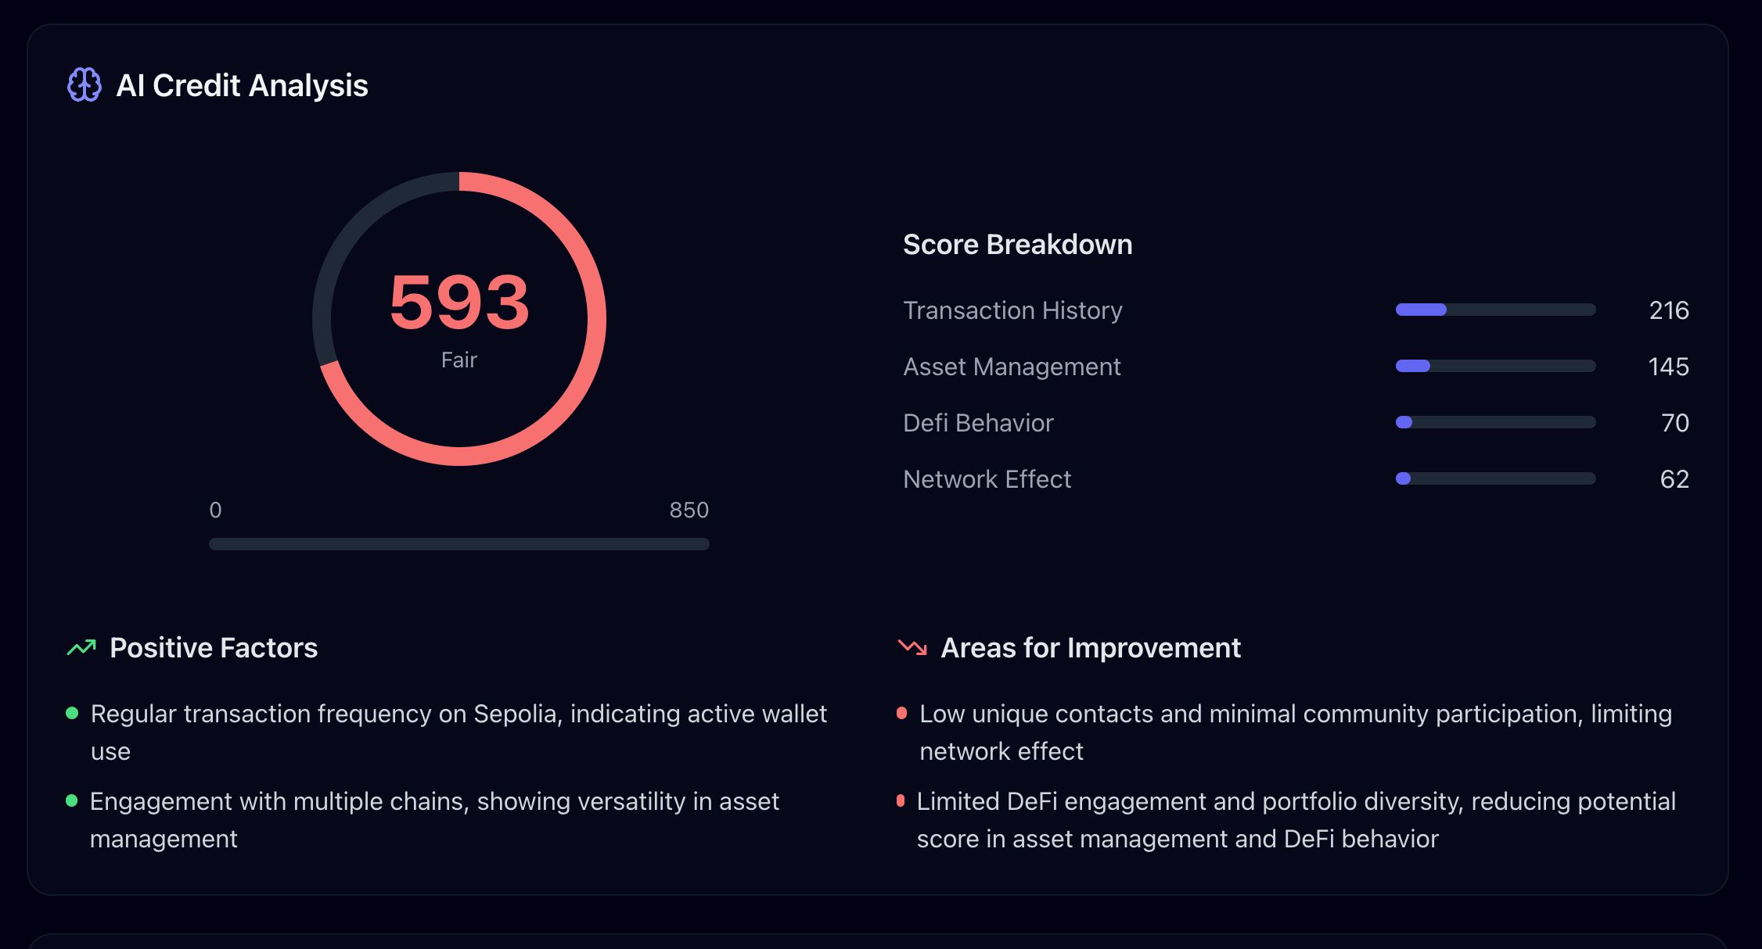Viewport: 1762px width, 949px height.
Task: Click the red bullet before Limited DeFi engagement
Action: click(901, 800)
